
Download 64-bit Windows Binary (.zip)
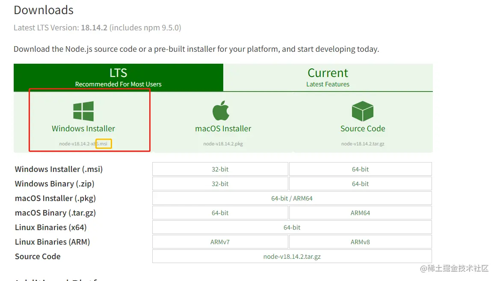pos(361,184)
